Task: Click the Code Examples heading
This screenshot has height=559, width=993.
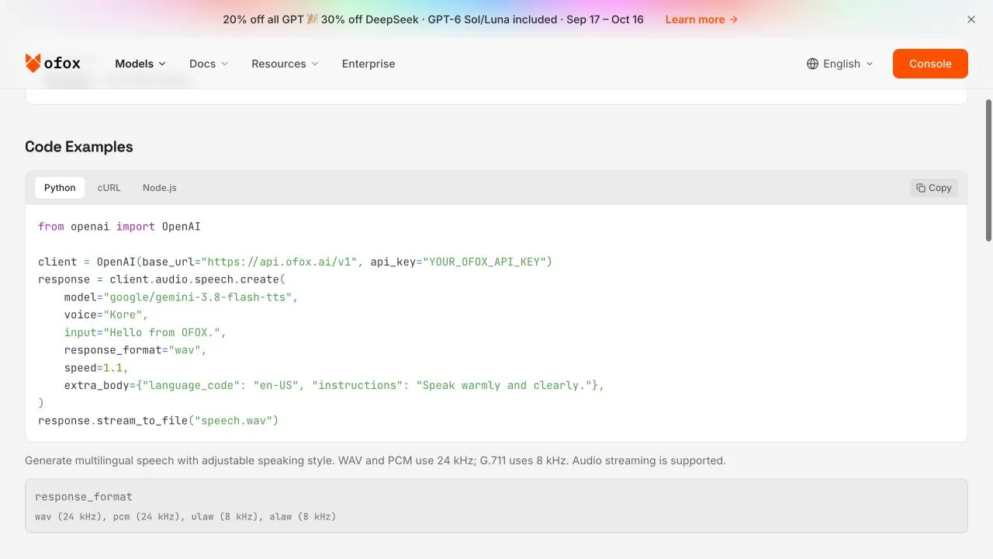Action: click(x=79, y=147)
